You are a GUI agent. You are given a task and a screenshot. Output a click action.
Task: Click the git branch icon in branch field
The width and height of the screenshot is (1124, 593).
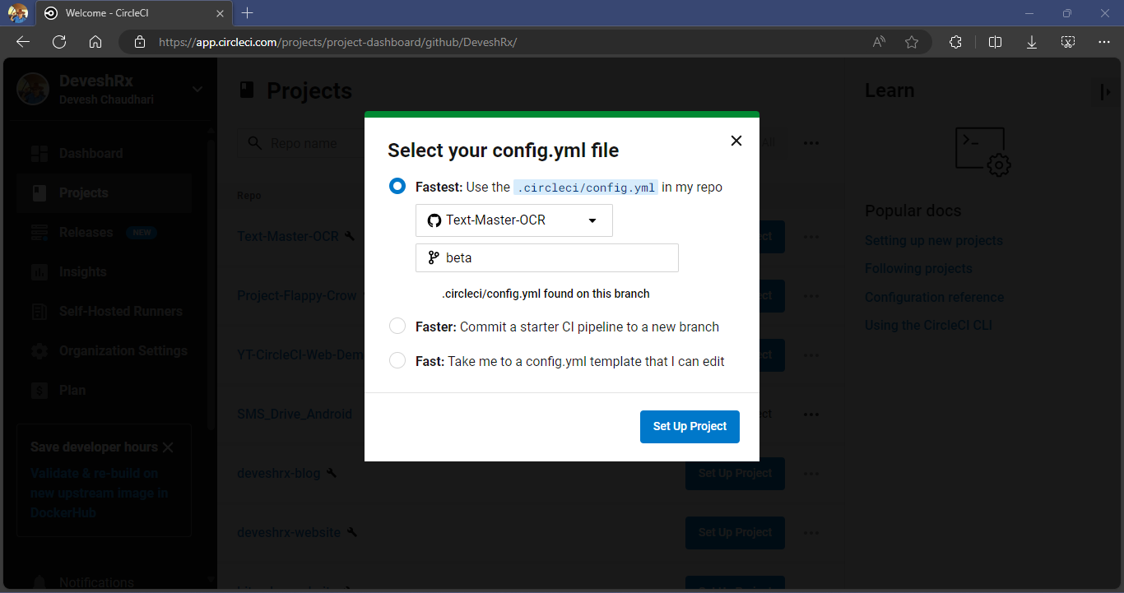point(434,257)
